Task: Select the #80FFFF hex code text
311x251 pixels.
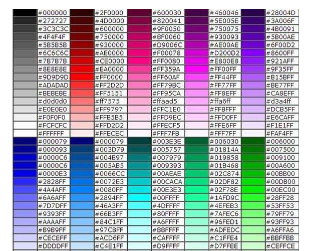Action: click(x=166, y=214)
